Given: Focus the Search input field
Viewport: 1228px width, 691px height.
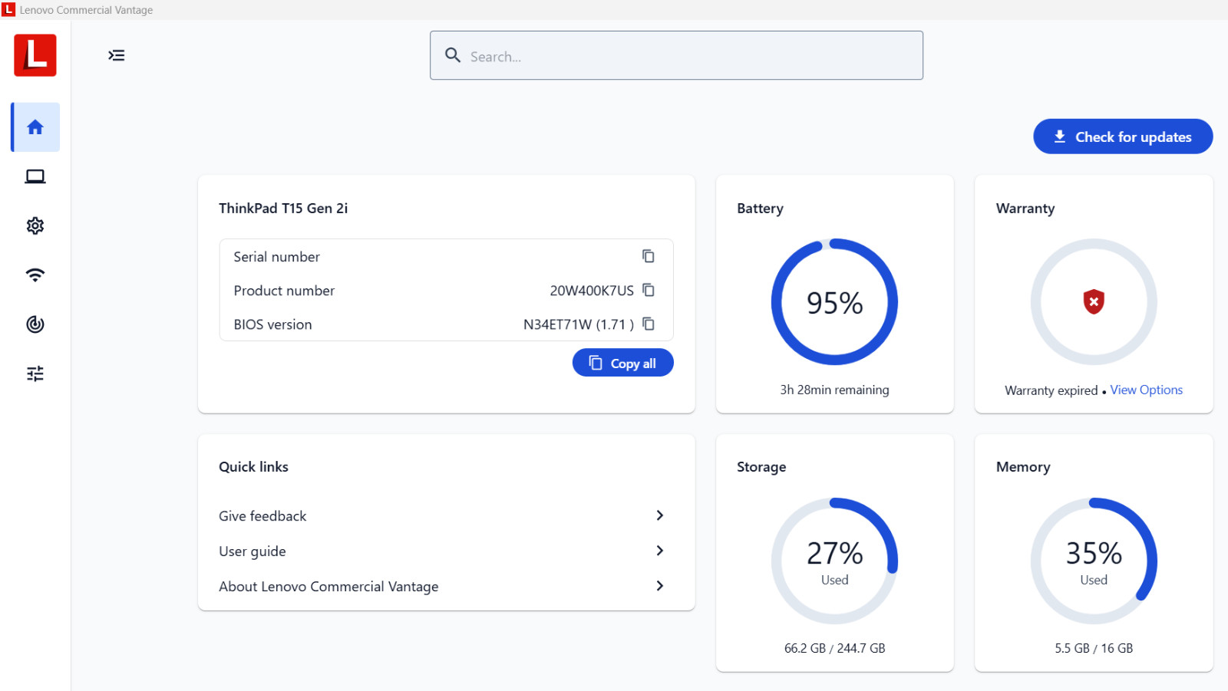Looking at the screenshot, I should coord(676,55).
